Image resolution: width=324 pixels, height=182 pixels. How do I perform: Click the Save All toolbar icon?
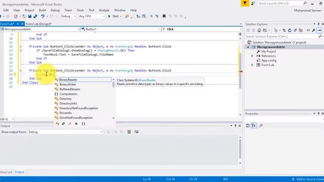pos(35,16)
